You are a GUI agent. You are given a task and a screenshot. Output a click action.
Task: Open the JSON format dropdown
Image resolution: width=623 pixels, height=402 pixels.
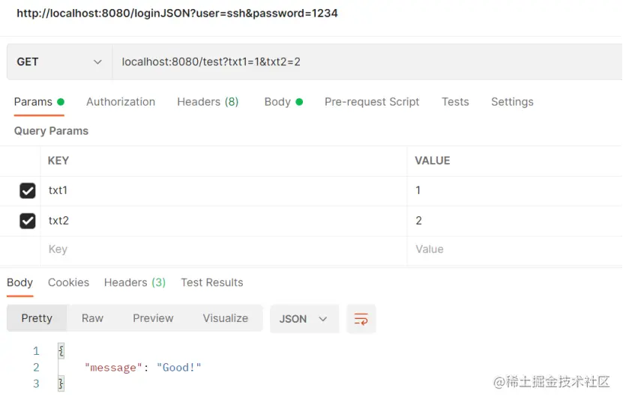coord(304,319)
